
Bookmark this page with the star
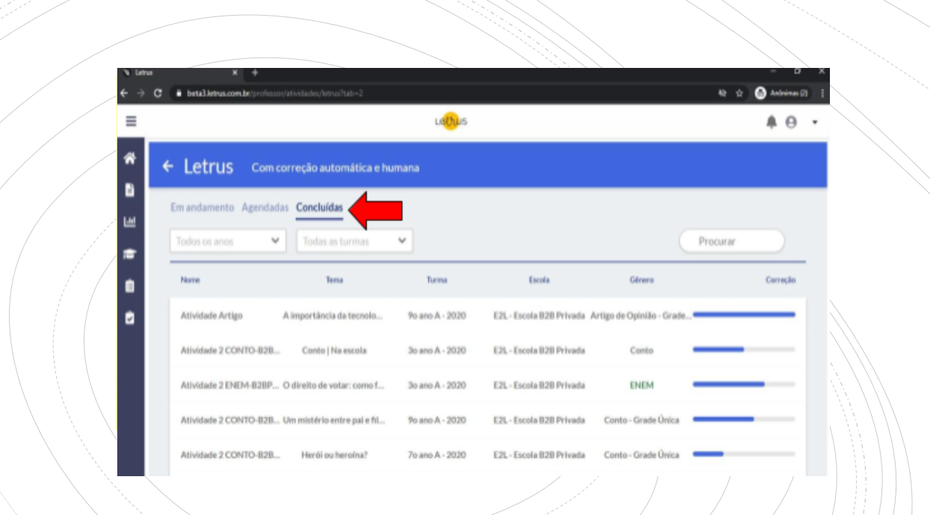(740, 93)
